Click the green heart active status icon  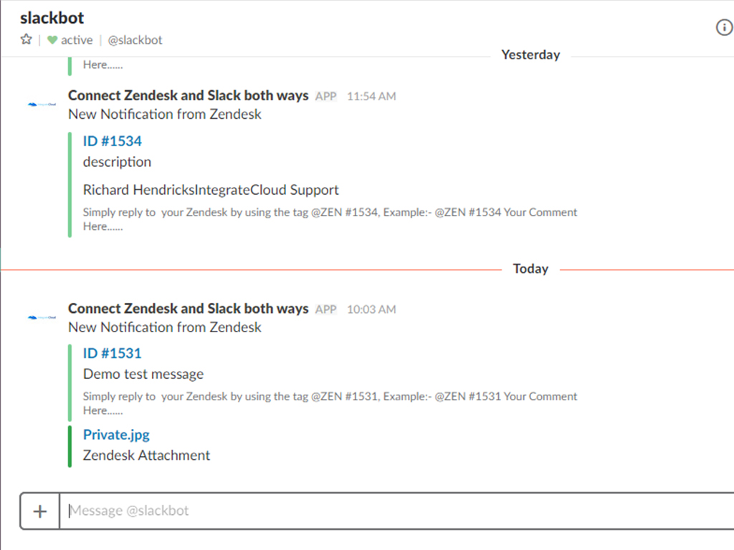pyautogui.click(x=52, y=40)
